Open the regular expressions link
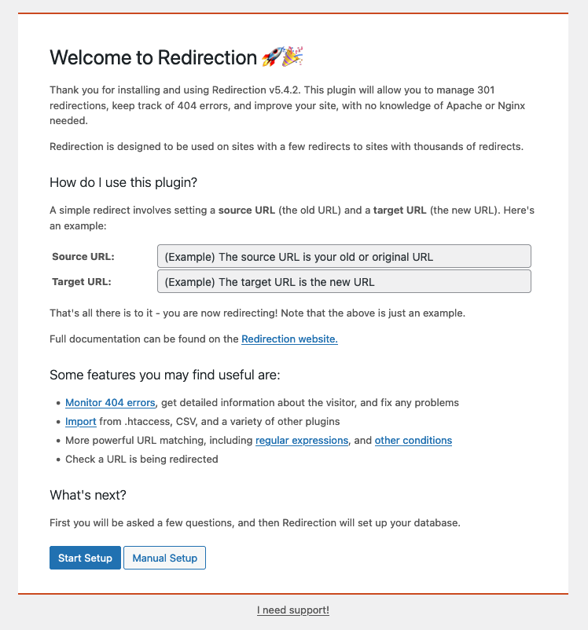 [x=302, y=441]
